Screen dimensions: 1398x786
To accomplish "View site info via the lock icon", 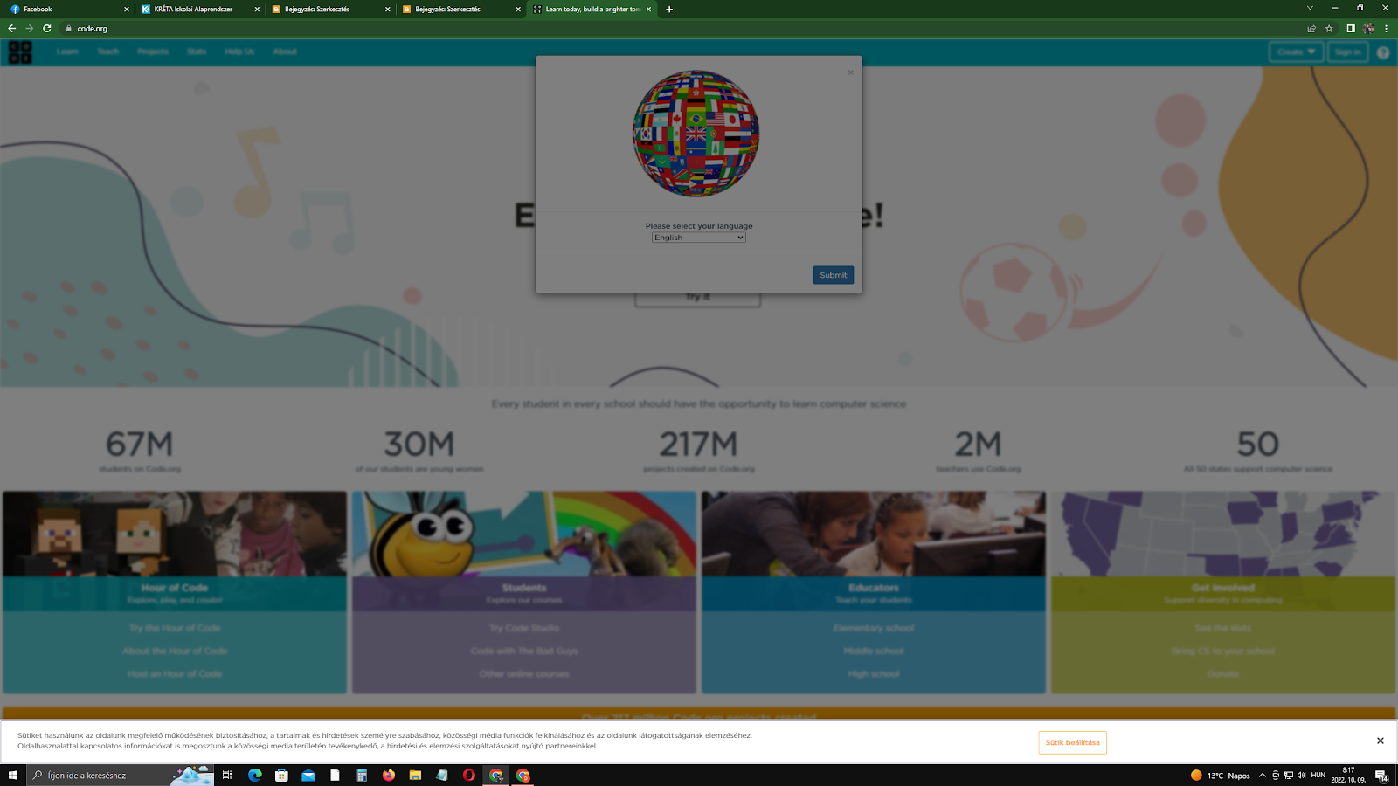I will click(68, 29).
